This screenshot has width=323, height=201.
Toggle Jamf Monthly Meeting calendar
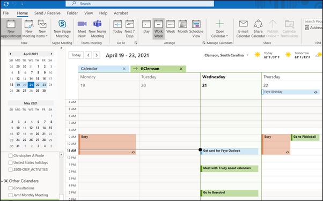[11, 195]
